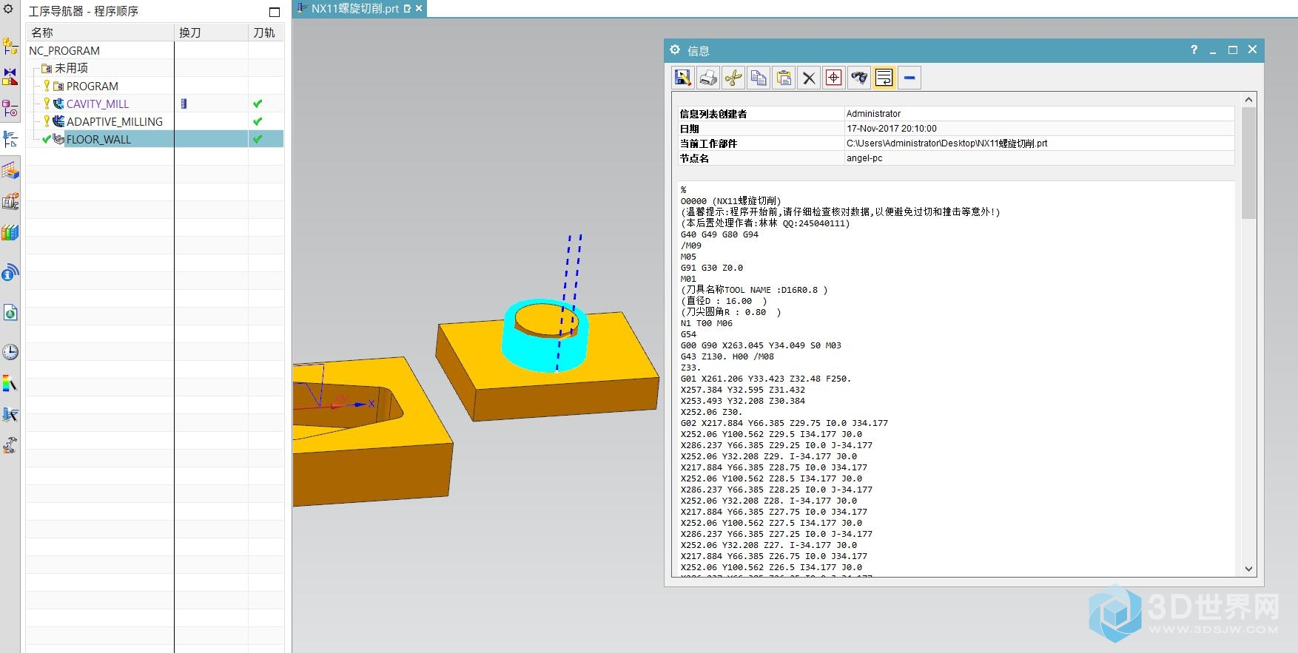Click the Copy icon in Information toolbar
This screenshot has width=1298, height=653.
[x=759, y=78]
